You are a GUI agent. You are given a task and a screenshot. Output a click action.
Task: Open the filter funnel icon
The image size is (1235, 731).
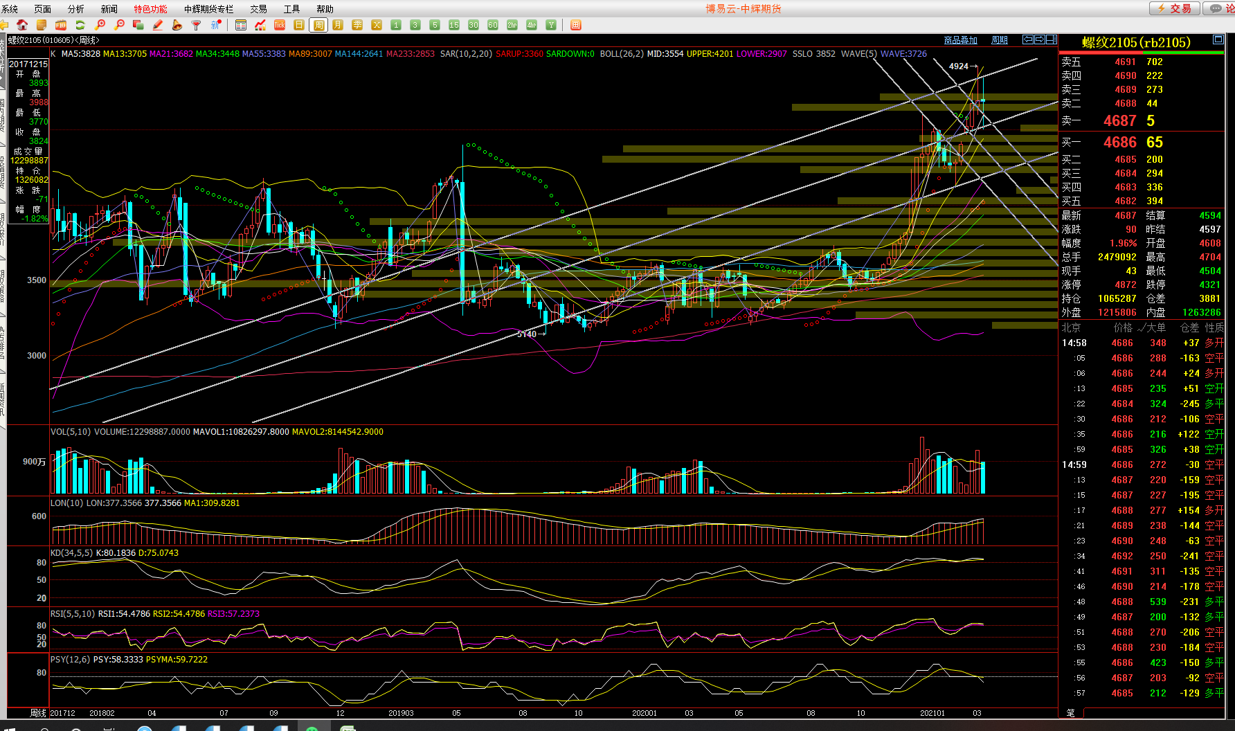[197, 25]
